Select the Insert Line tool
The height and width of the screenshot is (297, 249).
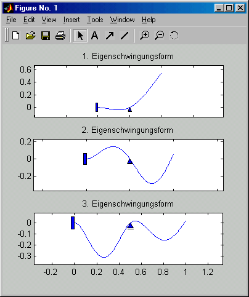click(x=124, y=36)
